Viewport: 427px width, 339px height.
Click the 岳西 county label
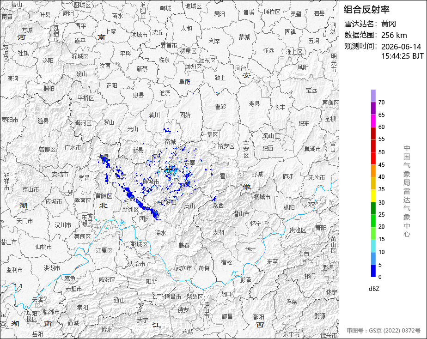(x=218, y=206)
